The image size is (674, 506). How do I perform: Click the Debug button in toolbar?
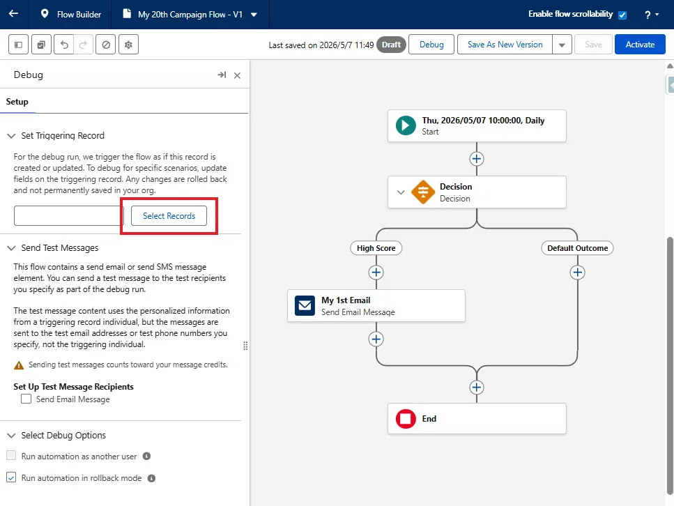pos(431,45)
